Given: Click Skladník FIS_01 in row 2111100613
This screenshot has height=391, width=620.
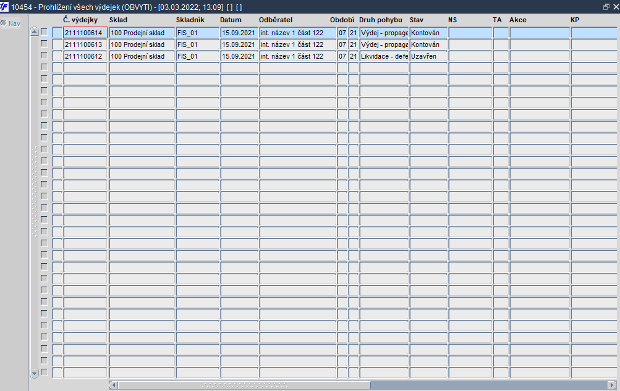Looking at the screenshot, I should click(197, 44).
